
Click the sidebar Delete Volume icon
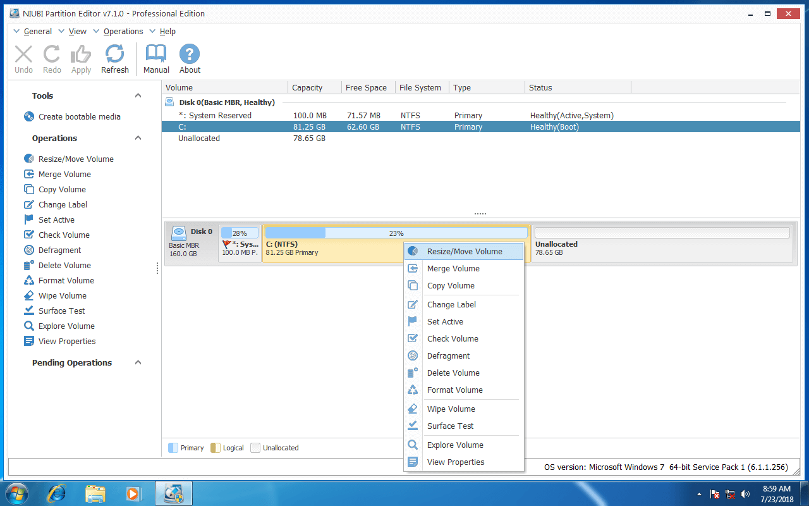coord(29,265)
